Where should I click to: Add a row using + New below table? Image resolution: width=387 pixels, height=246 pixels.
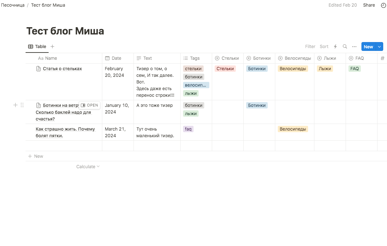pos(36,156)
